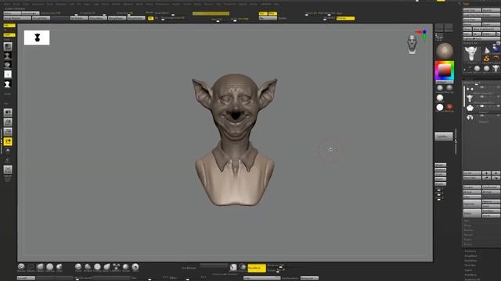The image size is (501, 281).
Task: Select the funnel-shaped shirt subtool in the list
Action: 470,98
